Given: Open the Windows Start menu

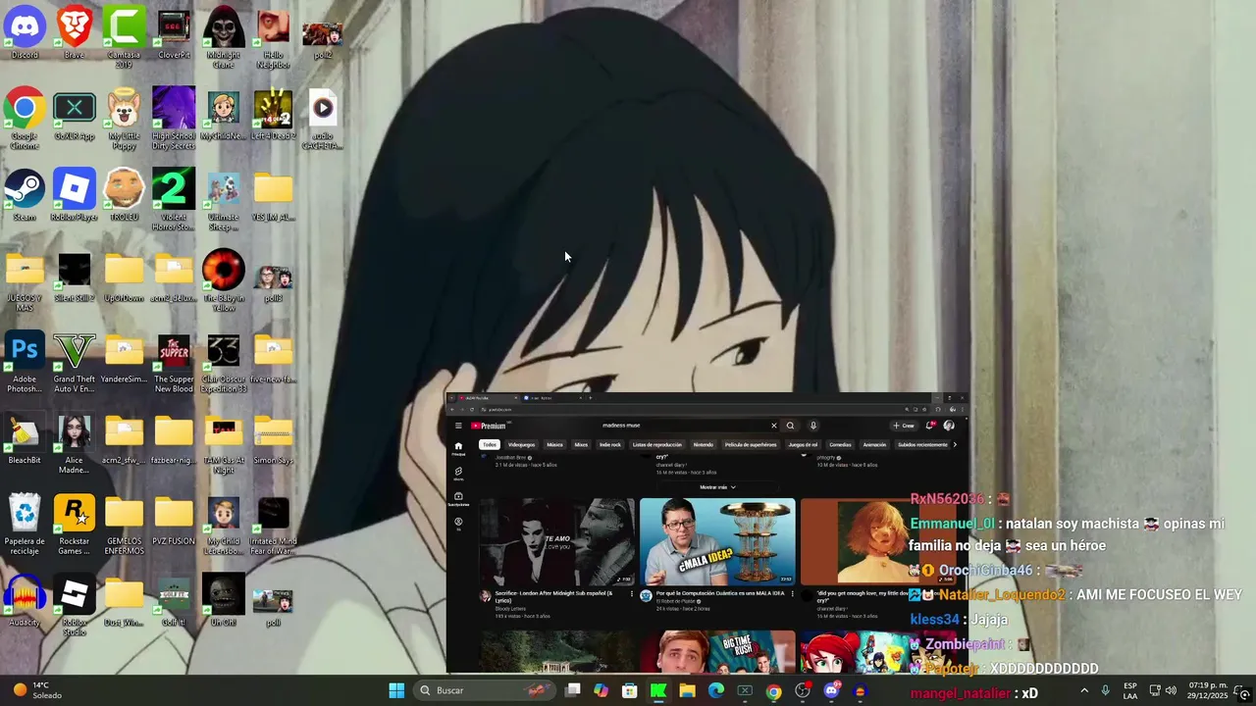Looking at the screenshot, I should point(396,690).
